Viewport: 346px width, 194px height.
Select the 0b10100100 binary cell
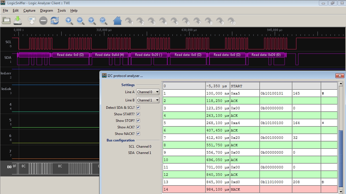pos(276,123)
